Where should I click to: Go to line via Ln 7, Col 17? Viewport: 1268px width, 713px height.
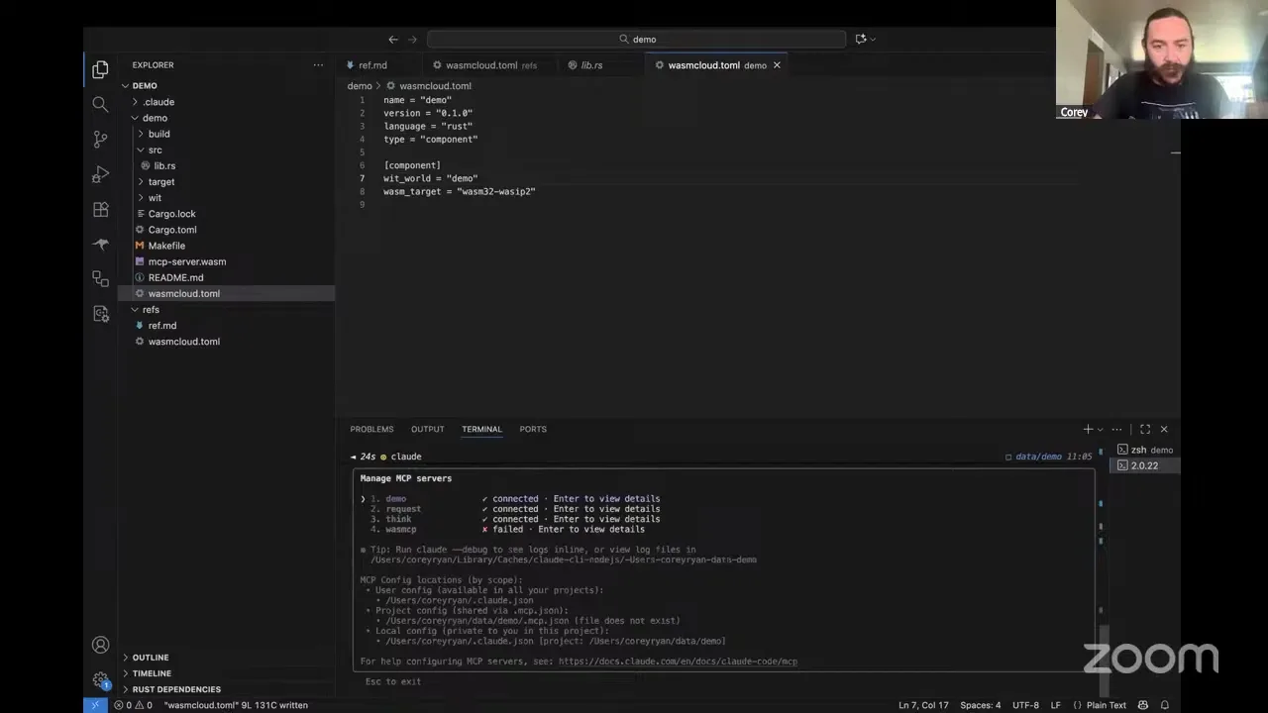click(x=923, y=705)
